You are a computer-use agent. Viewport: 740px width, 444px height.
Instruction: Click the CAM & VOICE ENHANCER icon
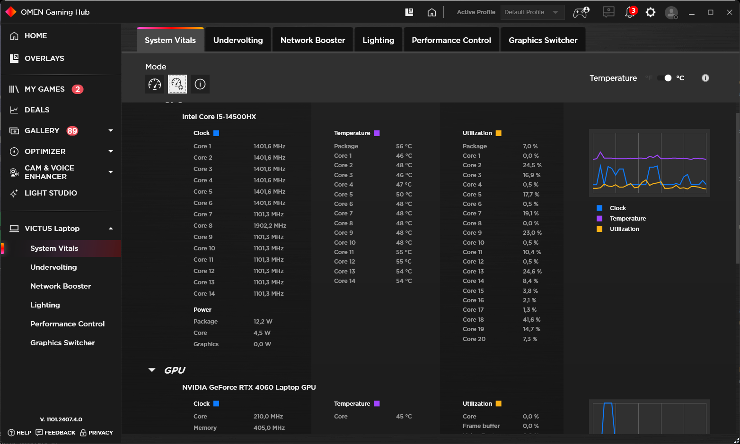coord(14,172)
